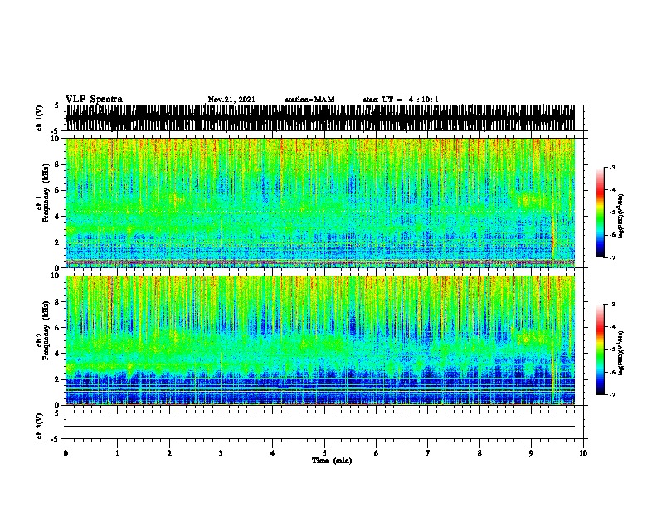Click the '4' kHz tick on ch.2 spectrogram
Screen dimensions: 657x508
pyautogui.click(x=58, y=354)
